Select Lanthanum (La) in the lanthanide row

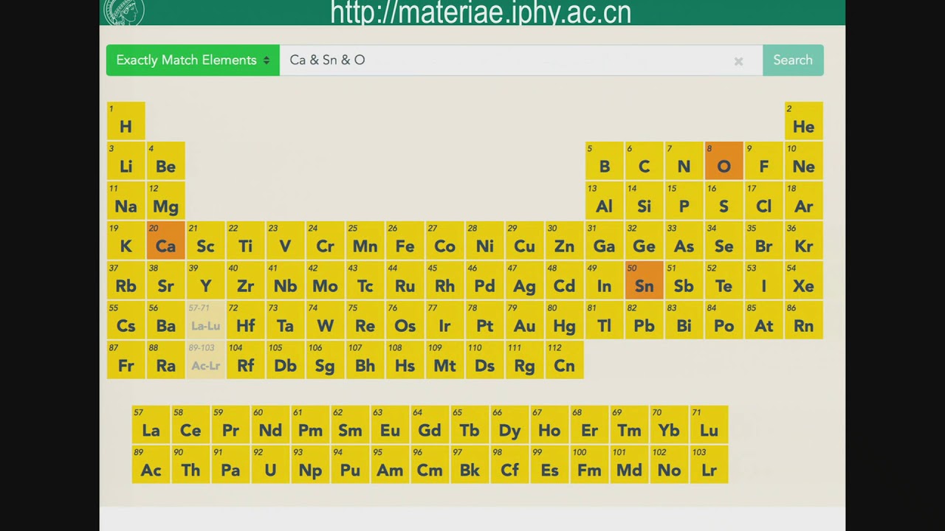pyautogui.click(x=151, y=425)
